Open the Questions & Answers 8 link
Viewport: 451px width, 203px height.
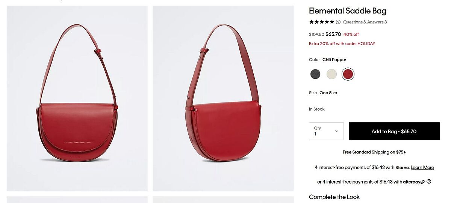365,22
